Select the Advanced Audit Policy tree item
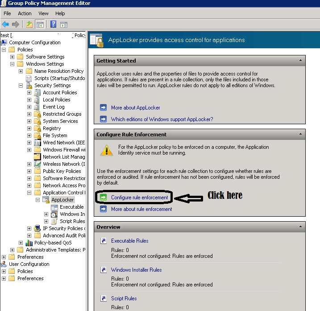 (64, 235)
